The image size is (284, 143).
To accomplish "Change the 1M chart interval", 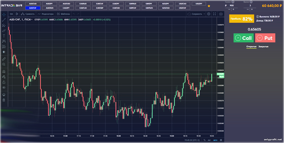I will (11, 14).
